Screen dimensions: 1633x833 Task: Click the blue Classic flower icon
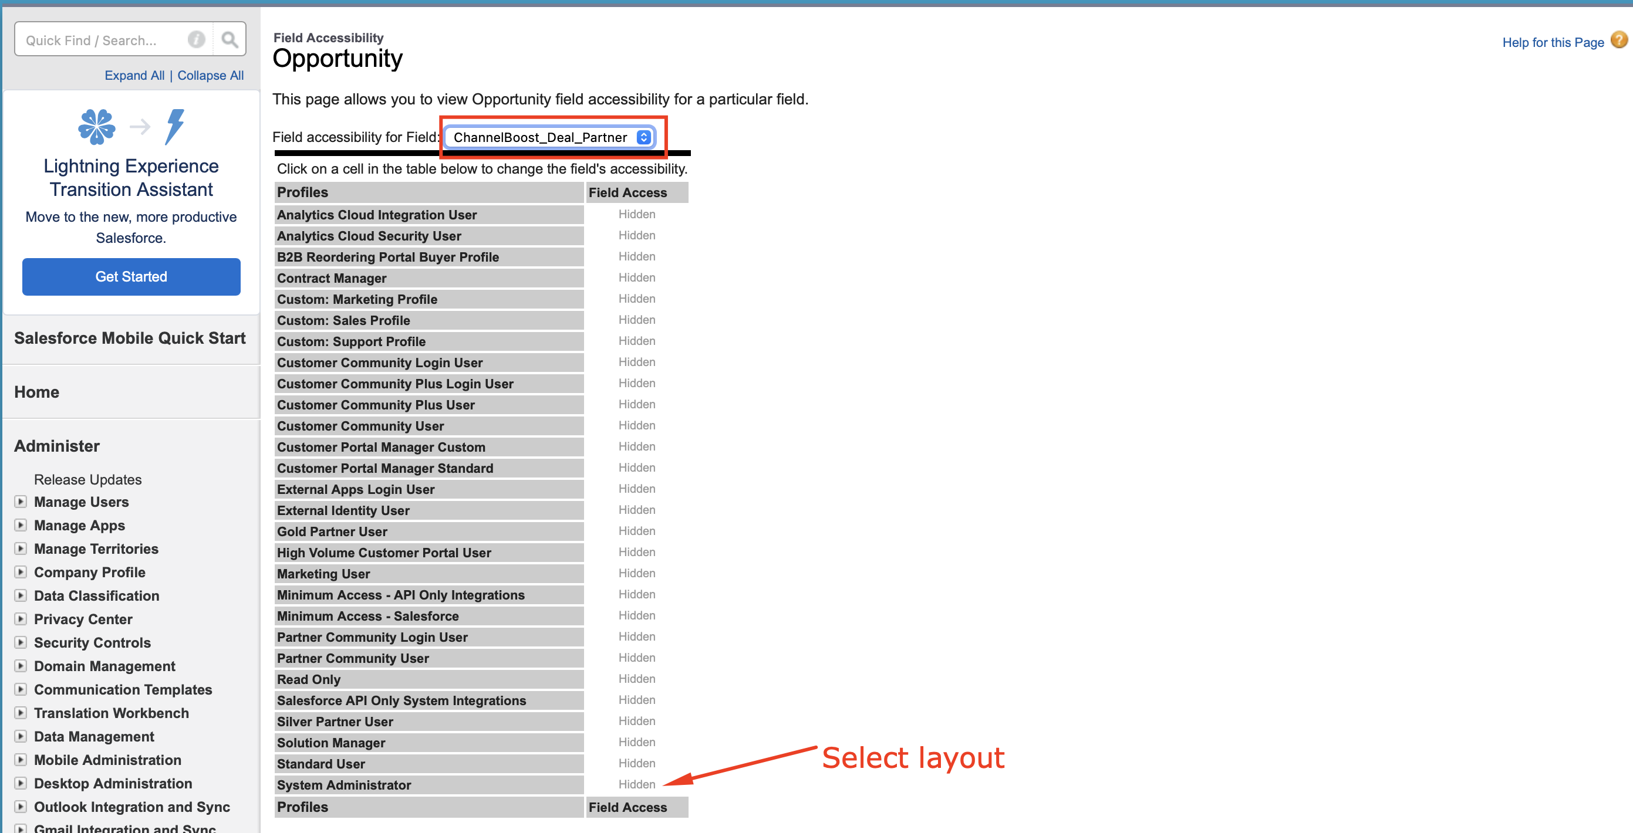click(96, 126)
